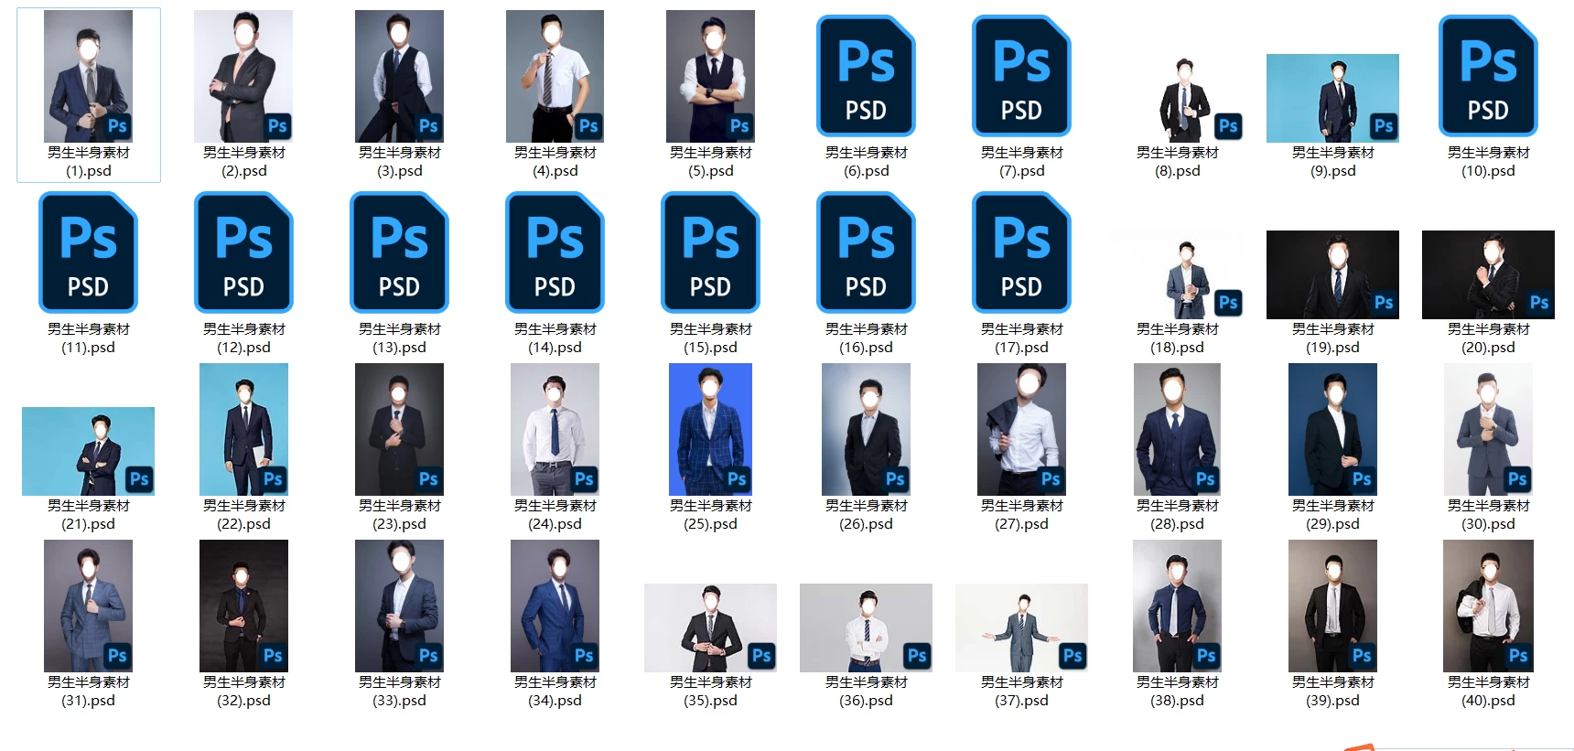Image resolution: width=1574 pixels, height=751 pixels.
Task: Click the PSD icon of 男生半身素材 (14).psd
Action: point(555,252)
